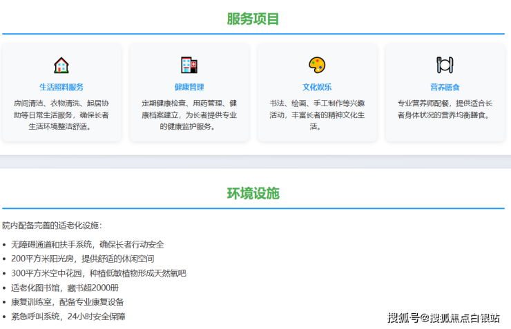Click the plate and cutlery icon for 营养膳食
Image resolution: width=511 pixels, height=329 pixels.
[445, 66]
